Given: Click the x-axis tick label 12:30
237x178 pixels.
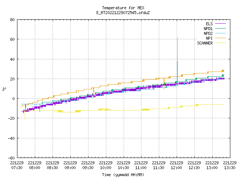Looking at the screenshot, I should tap(194, 168).
